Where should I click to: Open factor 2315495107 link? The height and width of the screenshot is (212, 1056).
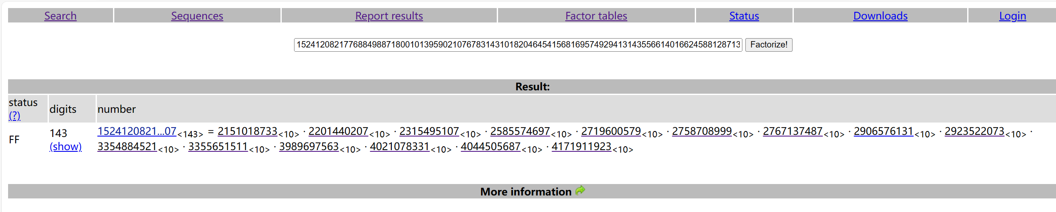point(429,131)
